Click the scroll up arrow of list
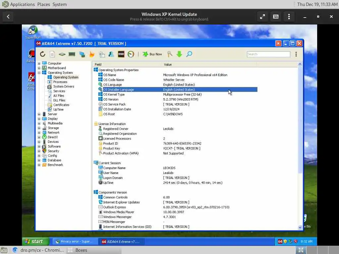The height and width of the screenshot is (254, 339). tap(300, 64)
